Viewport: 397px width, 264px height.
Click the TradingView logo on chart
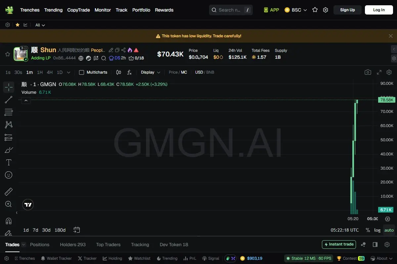tap(28, 205)
